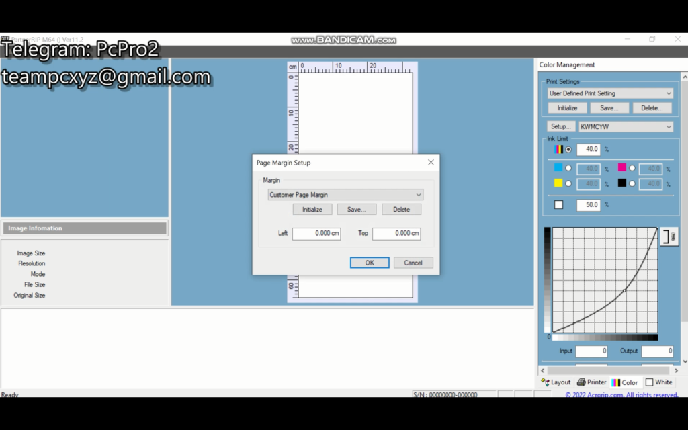Viewport: 688px width, 430px height.
Task: Switch to the White tab
Action: click(x=659, y=382)
